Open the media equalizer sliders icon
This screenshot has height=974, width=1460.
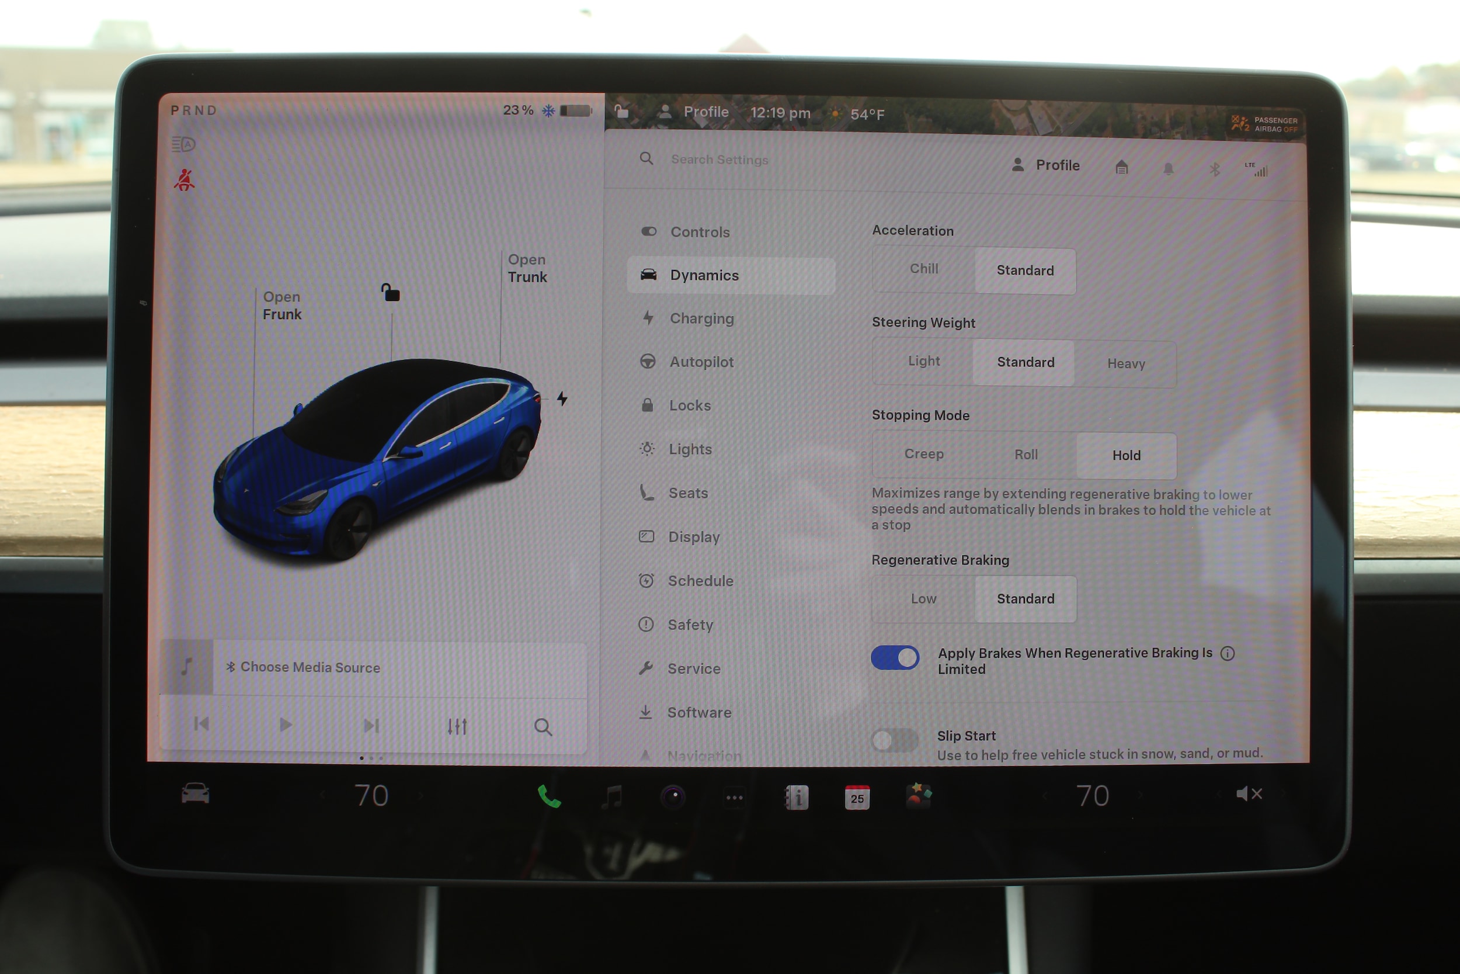click(457, 726)
